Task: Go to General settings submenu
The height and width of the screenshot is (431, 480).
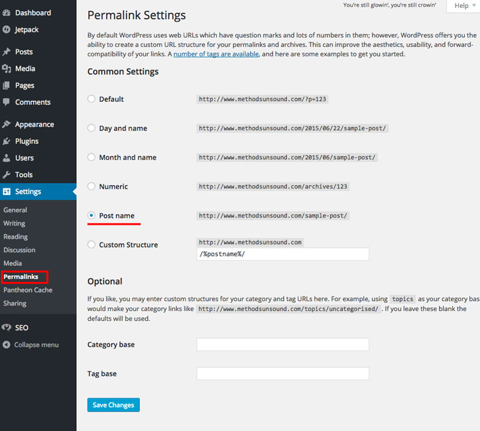Action: tap(15, 210)
